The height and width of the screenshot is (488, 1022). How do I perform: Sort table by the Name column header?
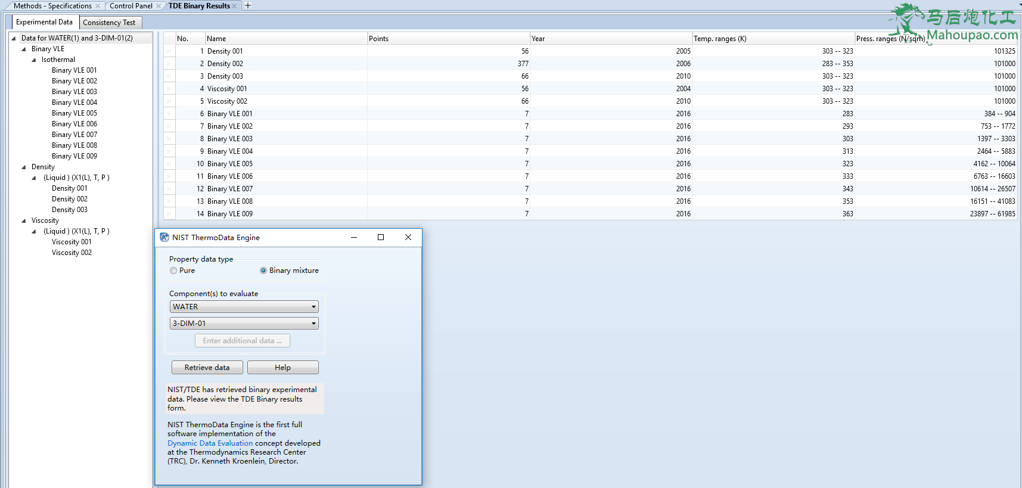tap(286, 39)
